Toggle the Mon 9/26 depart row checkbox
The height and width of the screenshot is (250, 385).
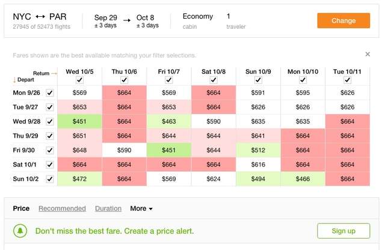click(50, 93)
